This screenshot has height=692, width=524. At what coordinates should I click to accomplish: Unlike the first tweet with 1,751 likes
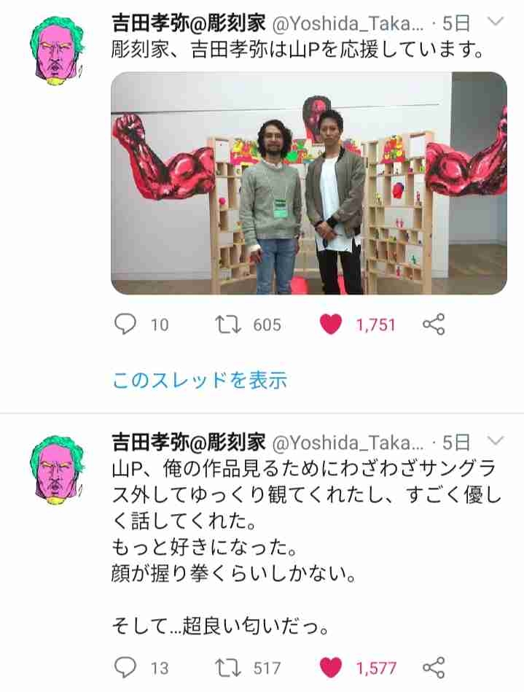(331, 324)
